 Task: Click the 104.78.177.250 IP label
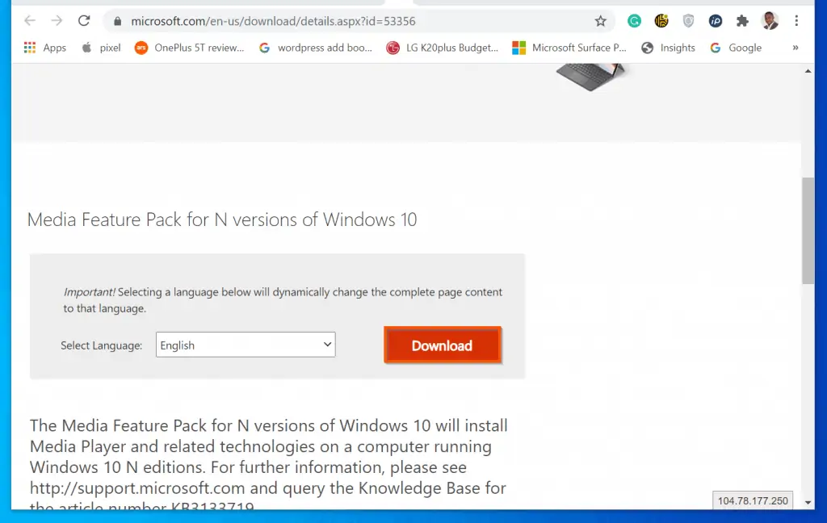click(753, 501)
